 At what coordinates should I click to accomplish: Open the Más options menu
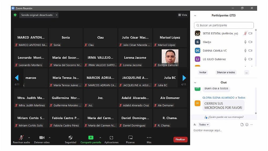pos(149,138)
